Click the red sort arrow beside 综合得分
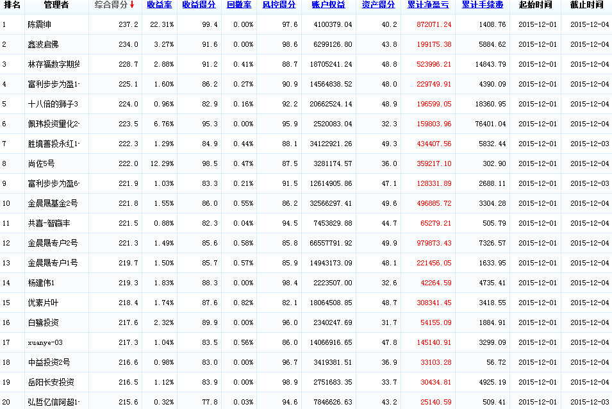 (x=132, y=4)
